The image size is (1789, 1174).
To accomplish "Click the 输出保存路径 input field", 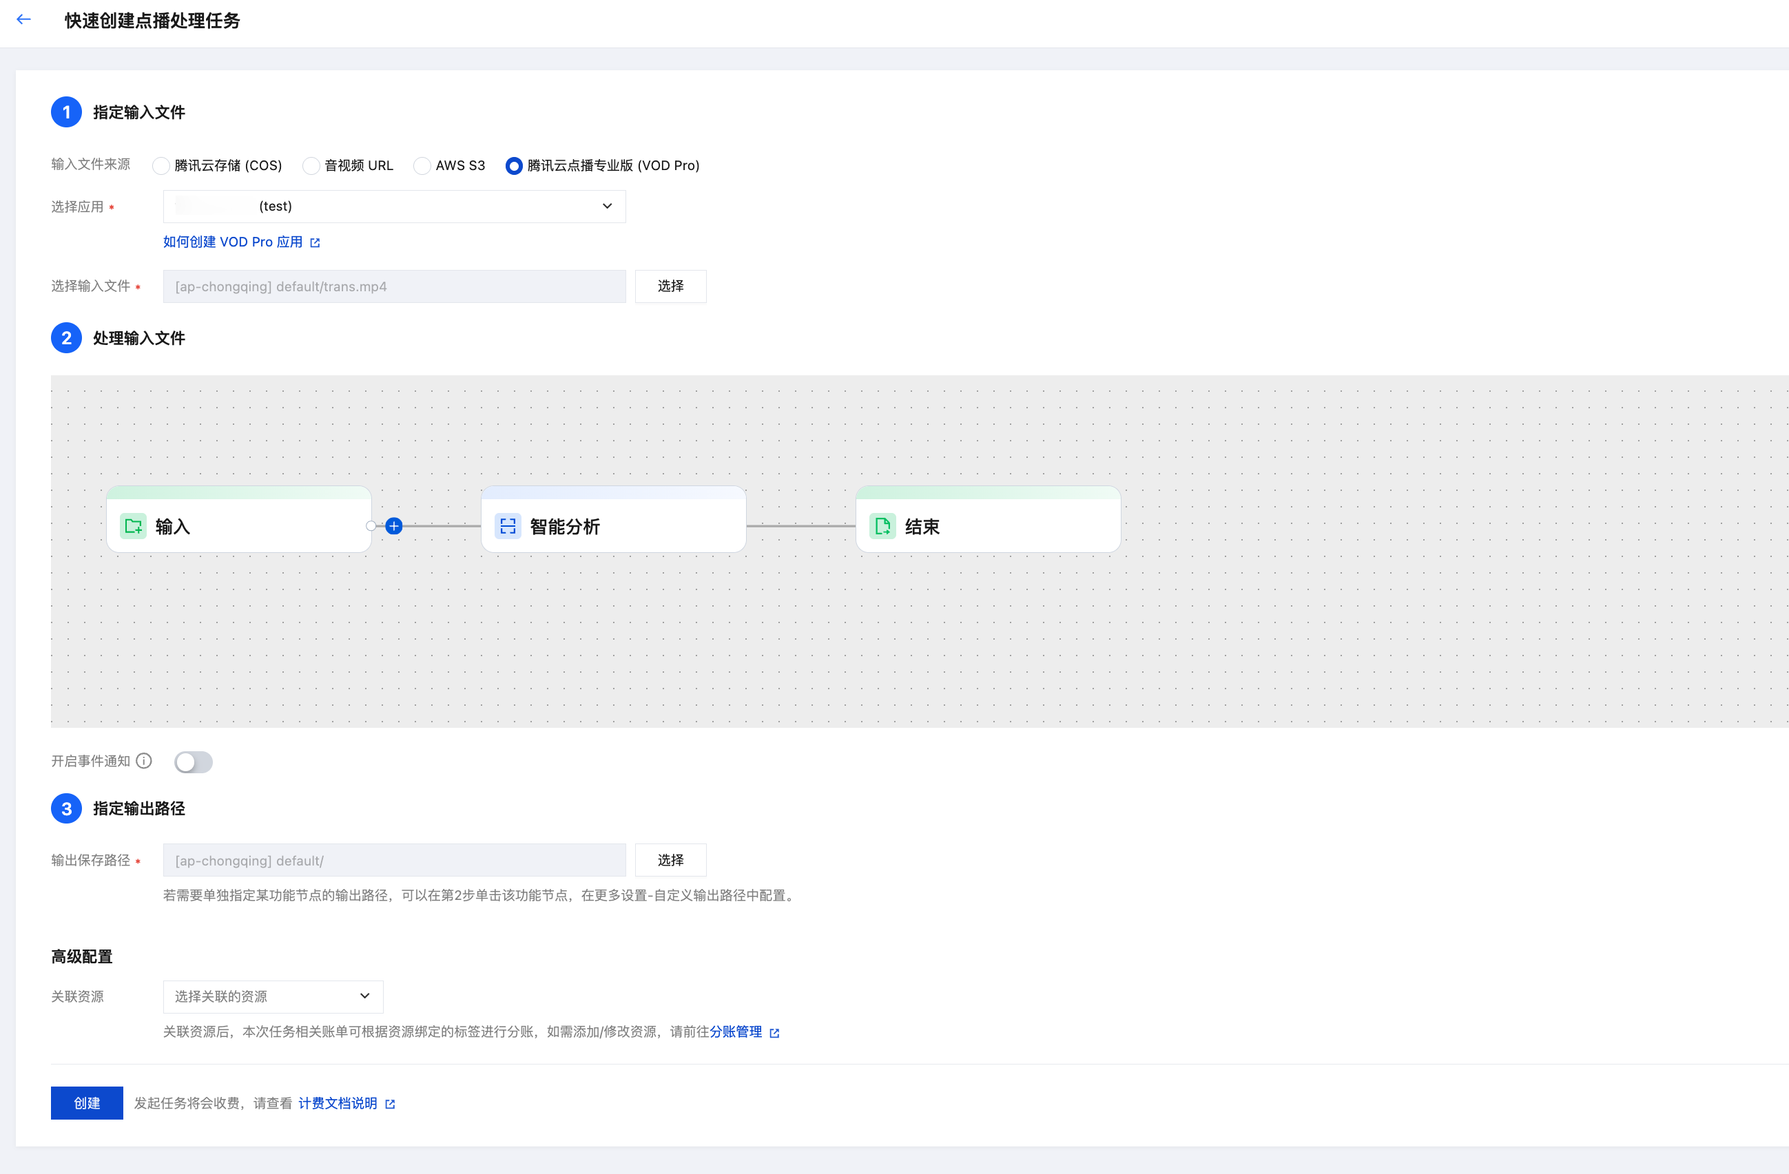I will point(394,861).
